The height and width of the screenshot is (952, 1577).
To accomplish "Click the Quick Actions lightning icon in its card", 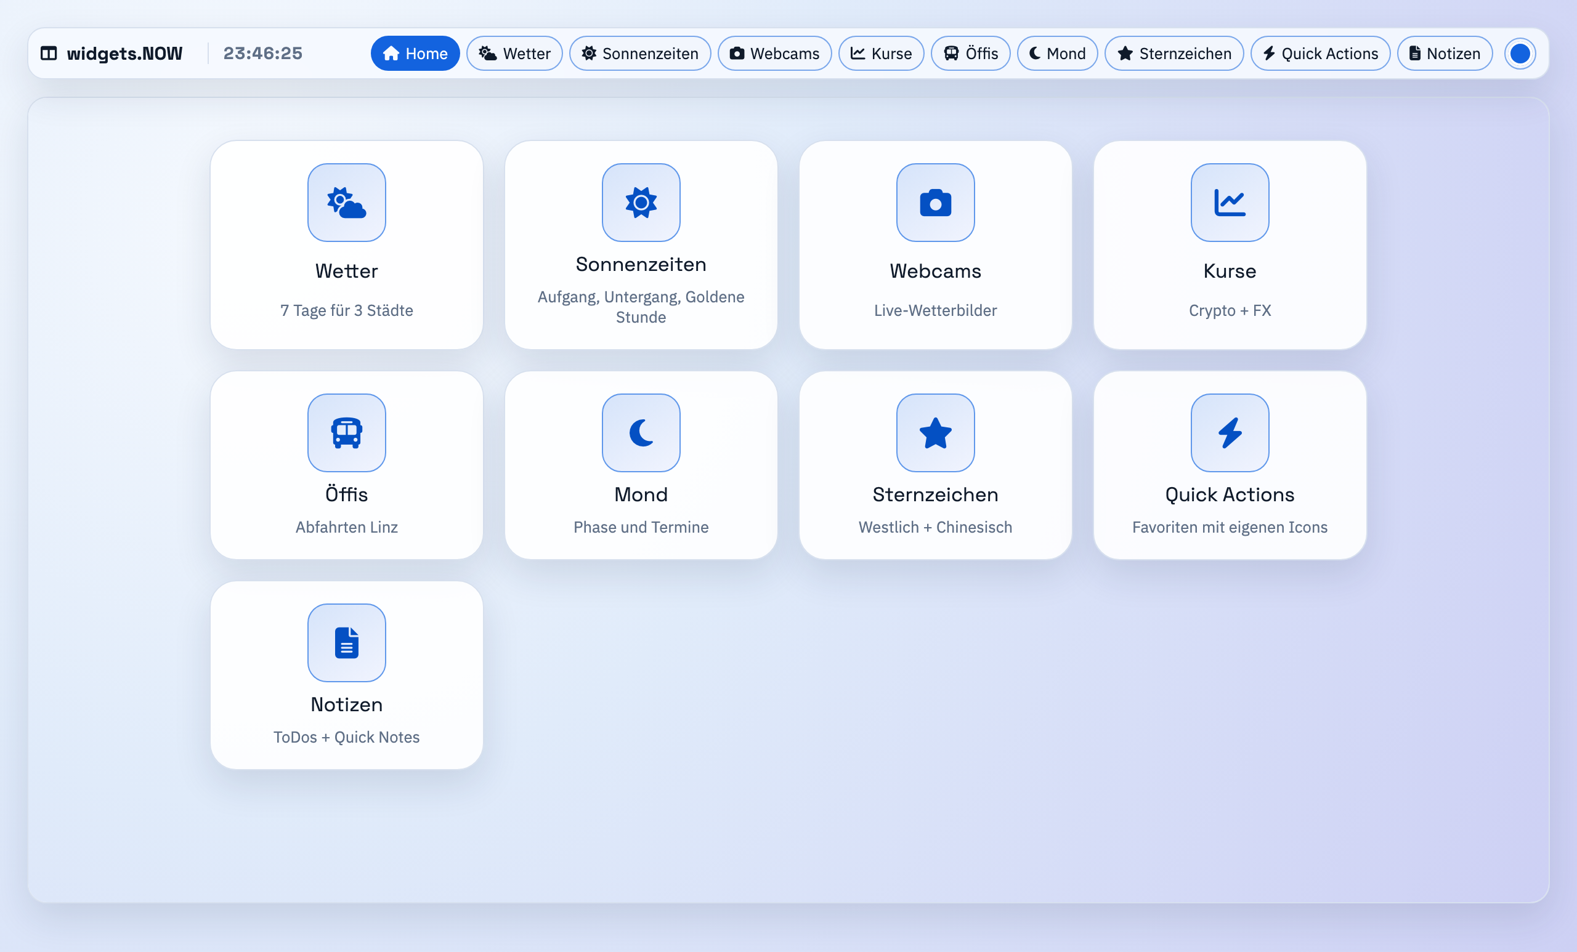I will point(1230,432).
